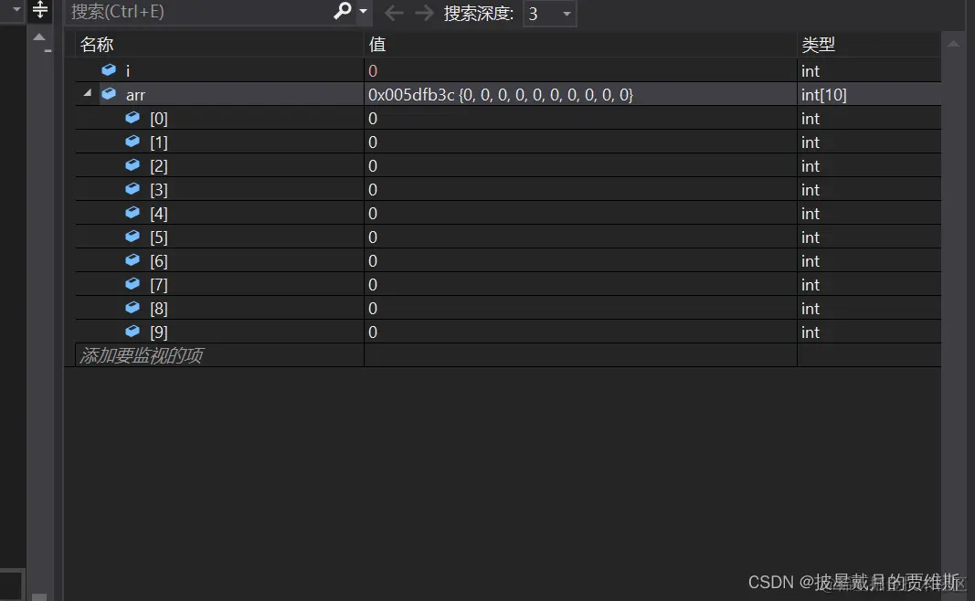Image resolution: width=975 pixels, height=601 pixels.
Task: Click the cube icon of element [5]
Action: (x=132, y=237)
